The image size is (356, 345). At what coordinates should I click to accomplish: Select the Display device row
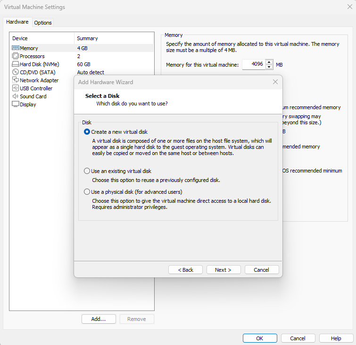42,104
